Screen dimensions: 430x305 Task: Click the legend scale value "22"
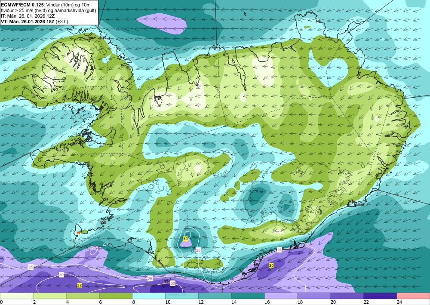tap(366, 302)
